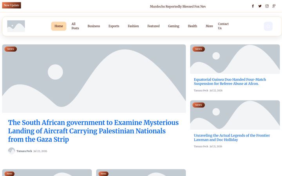This screenshot has width=282, height=176.
Task: Open the Instagram social icon
Action: (x=267, y=6)
